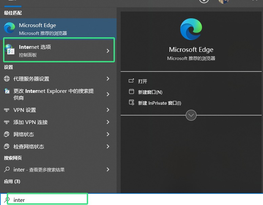Expand the 检查网络状态 arrow
The height and width of the screenshot is (205, 263).
pos(108,146)
